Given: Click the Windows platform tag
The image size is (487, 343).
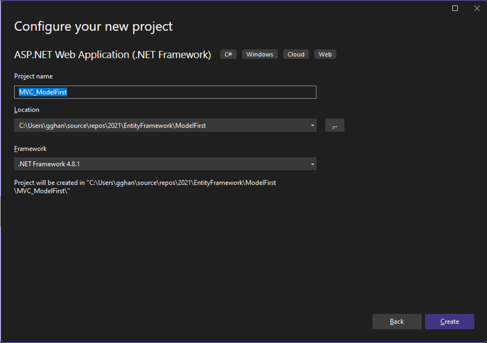Looking at the screenshot, I should tap(260, 54).
